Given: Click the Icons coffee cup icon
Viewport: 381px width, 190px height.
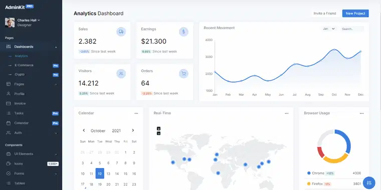Looking at the screenshot, I should click(8, 163).
